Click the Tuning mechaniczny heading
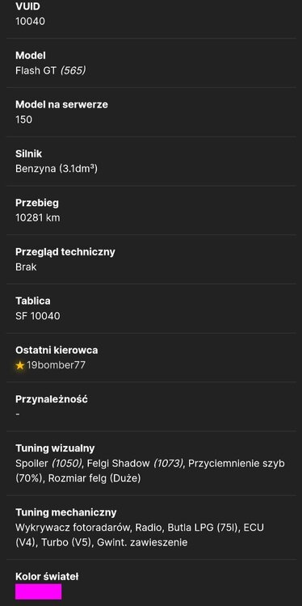Screen dimensions: 302x606 [66, 512]
